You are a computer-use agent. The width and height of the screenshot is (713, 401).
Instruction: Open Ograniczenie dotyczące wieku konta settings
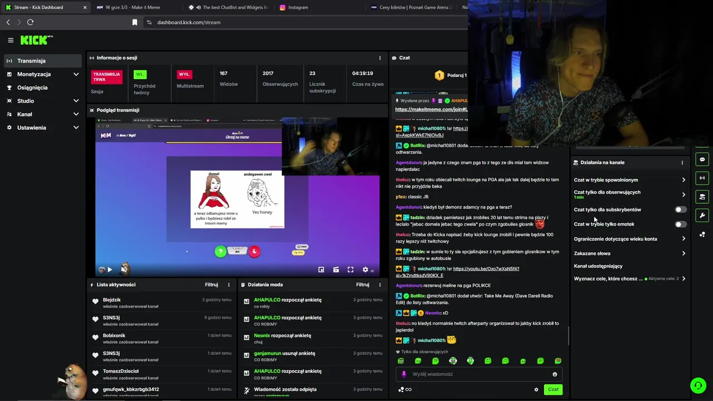pyautogui.click(x=629, y=239)
